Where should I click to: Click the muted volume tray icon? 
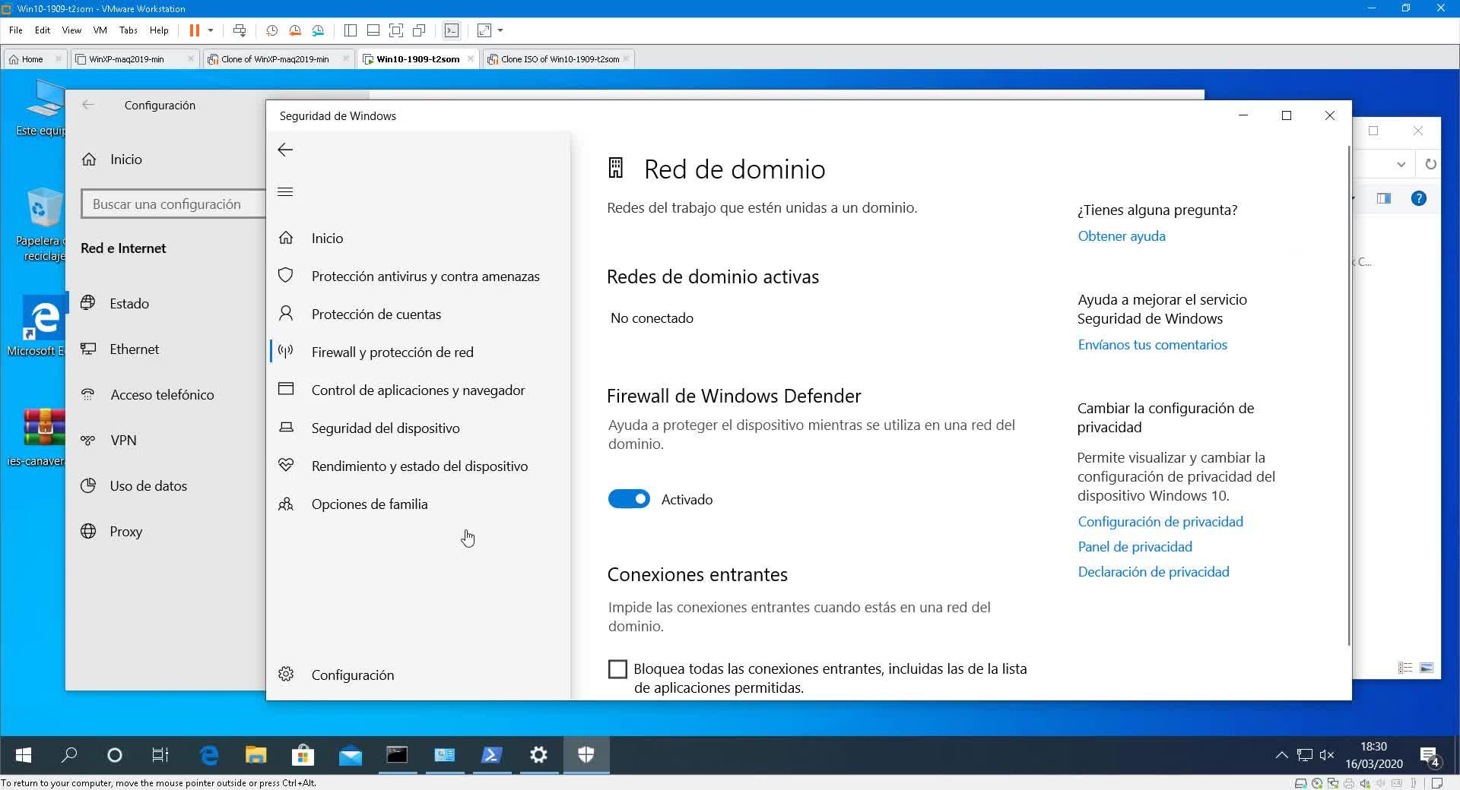1327,754
